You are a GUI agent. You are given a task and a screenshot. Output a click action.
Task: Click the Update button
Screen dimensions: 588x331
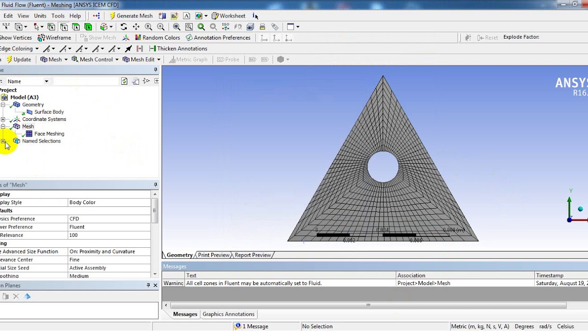coord(18,59)
